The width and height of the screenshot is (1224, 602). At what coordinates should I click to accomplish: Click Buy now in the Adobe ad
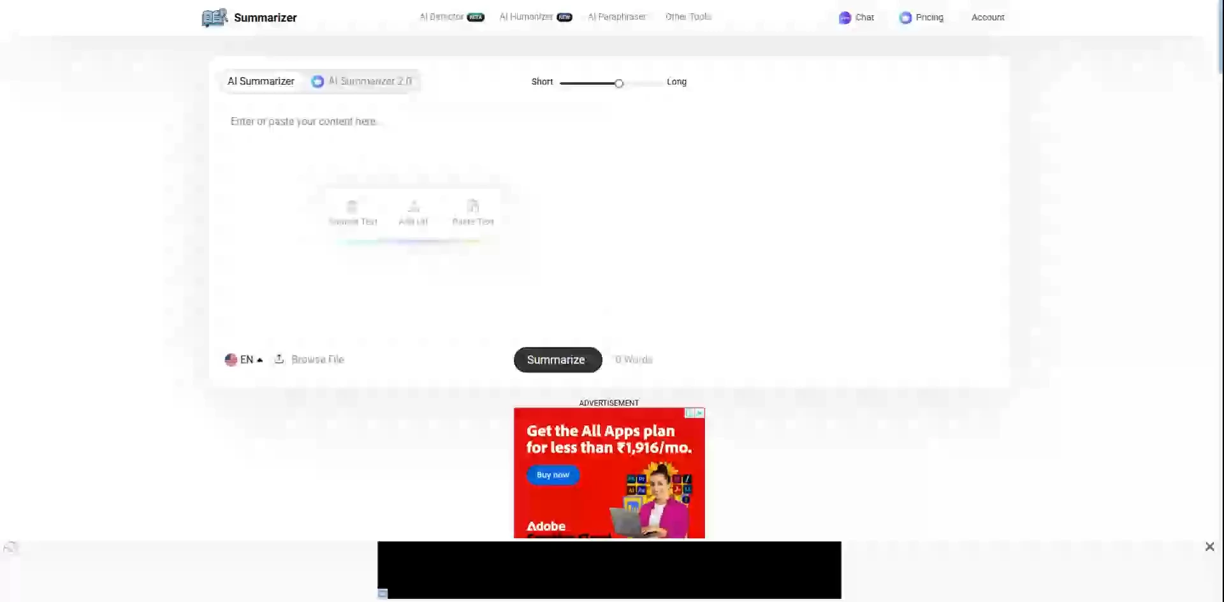pos(553,474)
